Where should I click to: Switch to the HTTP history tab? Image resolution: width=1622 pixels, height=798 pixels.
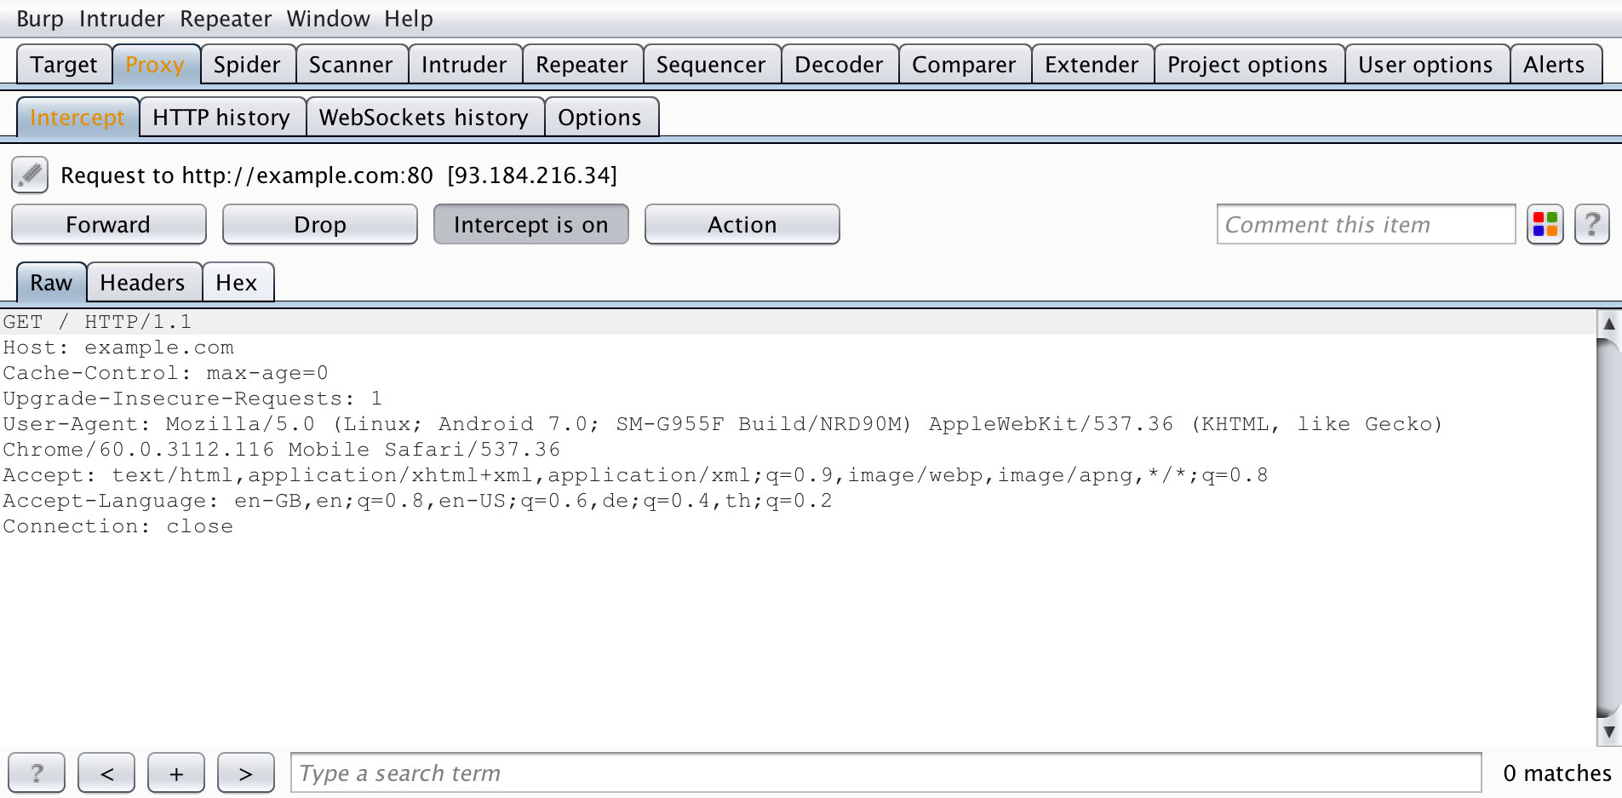coord(221,118)
